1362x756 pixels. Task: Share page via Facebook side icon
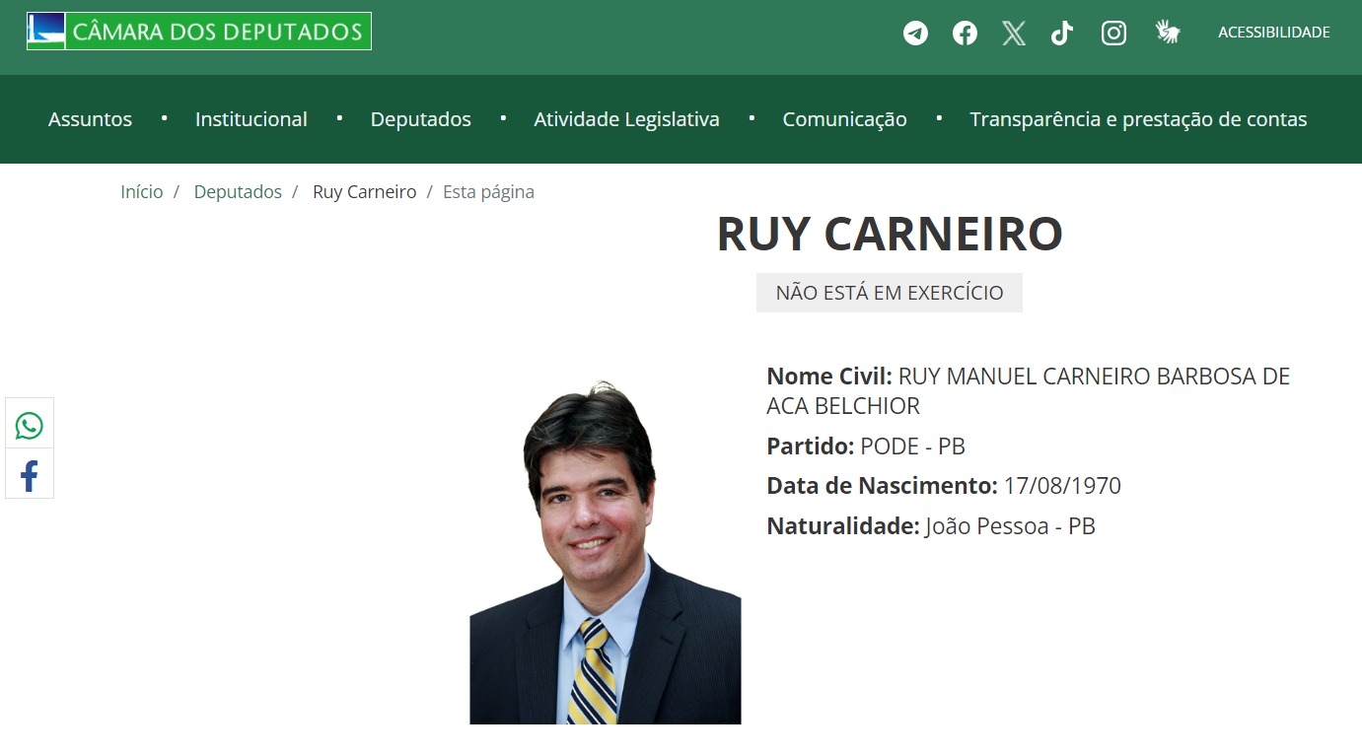click(30, 476)
